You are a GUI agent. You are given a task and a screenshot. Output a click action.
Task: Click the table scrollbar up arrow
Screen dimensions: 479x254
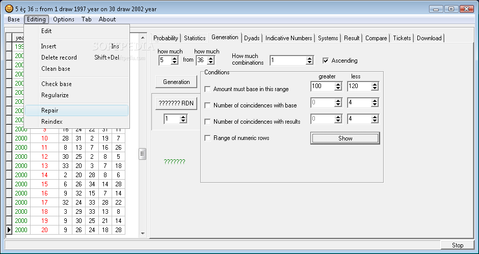[142, 38]
